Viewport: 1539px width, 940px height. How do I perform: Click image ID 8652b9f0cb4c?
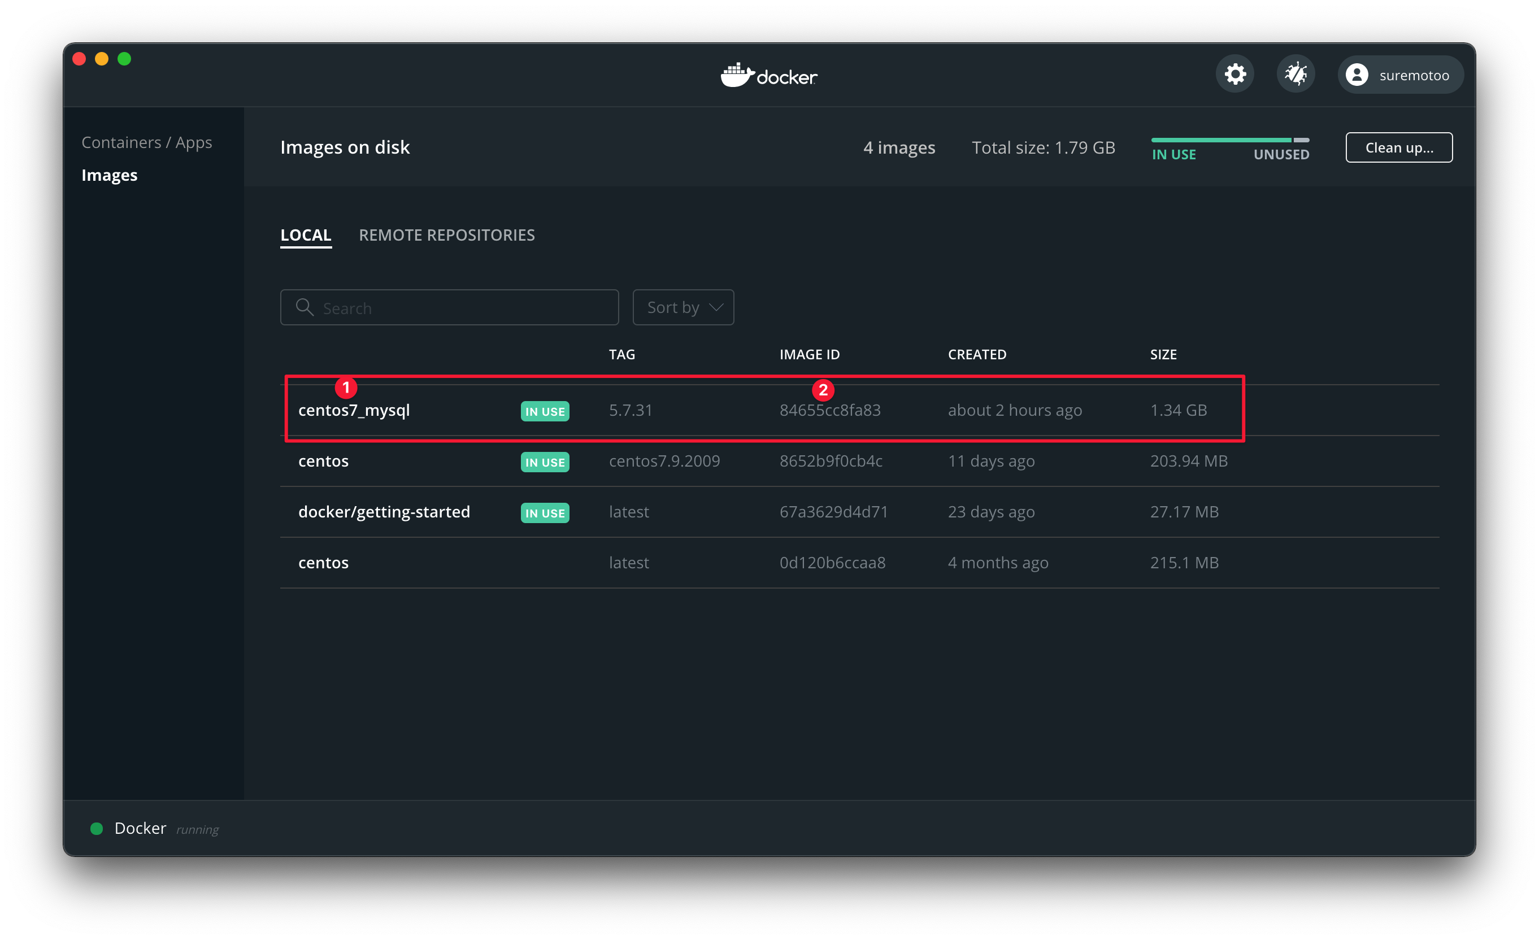click(x=831, y=461)
